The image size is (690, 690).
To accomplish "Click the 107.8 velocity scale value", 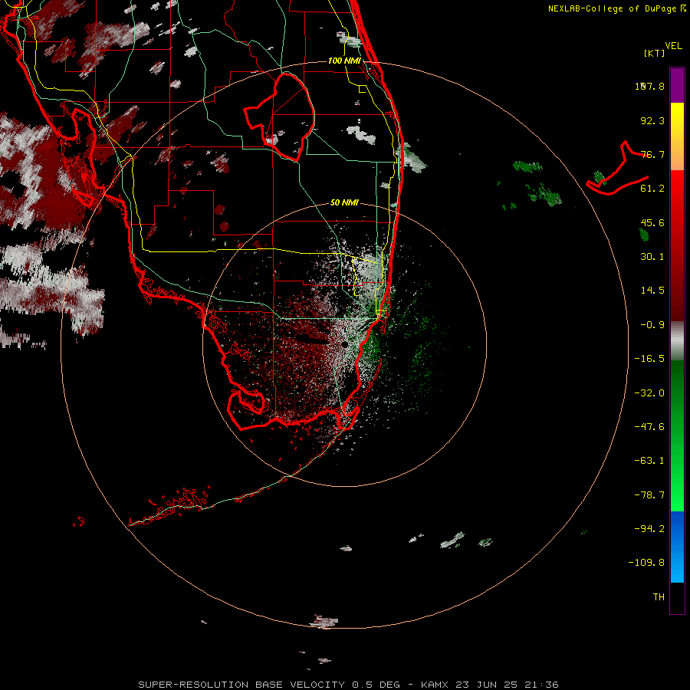I will (649, 86).
